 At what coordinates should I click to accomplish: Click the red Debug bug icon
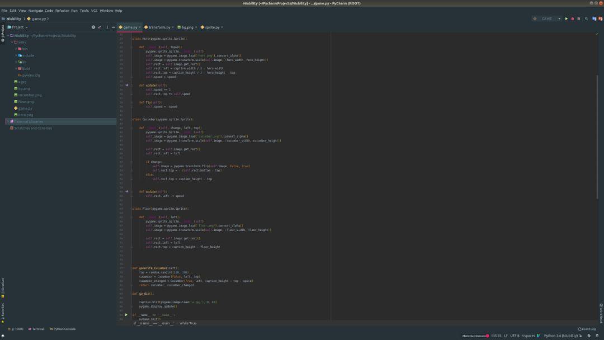point(573,18)
